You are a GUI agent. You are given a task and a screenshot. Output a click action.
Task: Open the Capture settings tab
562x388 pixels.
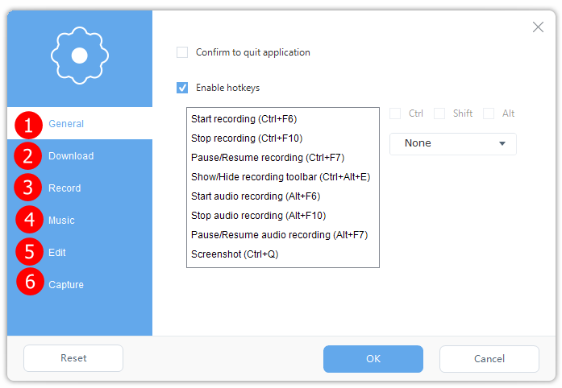click(x=80, y=284)
